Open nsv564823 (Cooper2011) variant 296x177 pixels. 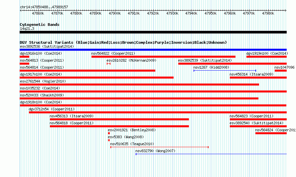[x=251, y=116]
